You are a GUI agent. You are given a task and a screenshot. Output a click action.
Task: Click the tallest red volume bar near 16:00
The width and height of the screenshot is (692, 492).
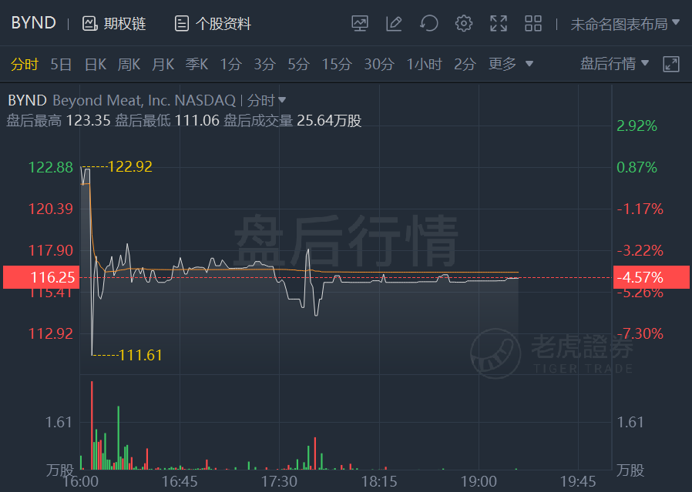click(92, 426)
